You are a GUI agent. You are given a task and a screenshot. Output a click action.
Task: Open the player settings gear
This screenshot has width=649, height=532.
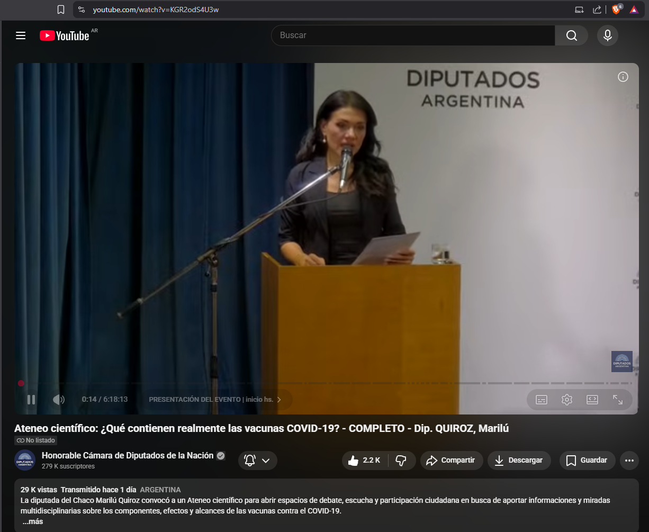(566, 400)
